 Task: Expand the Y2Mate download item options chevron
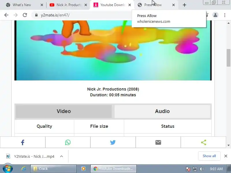[62, 156]
